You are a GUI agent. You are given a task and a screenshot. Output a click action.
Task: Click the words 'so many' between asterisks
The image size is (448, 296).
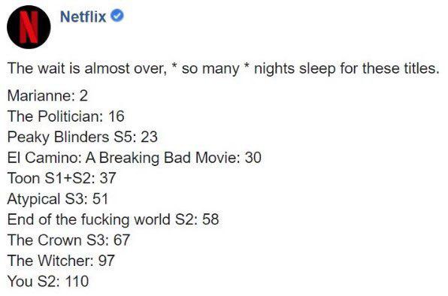tap(210, 69)
